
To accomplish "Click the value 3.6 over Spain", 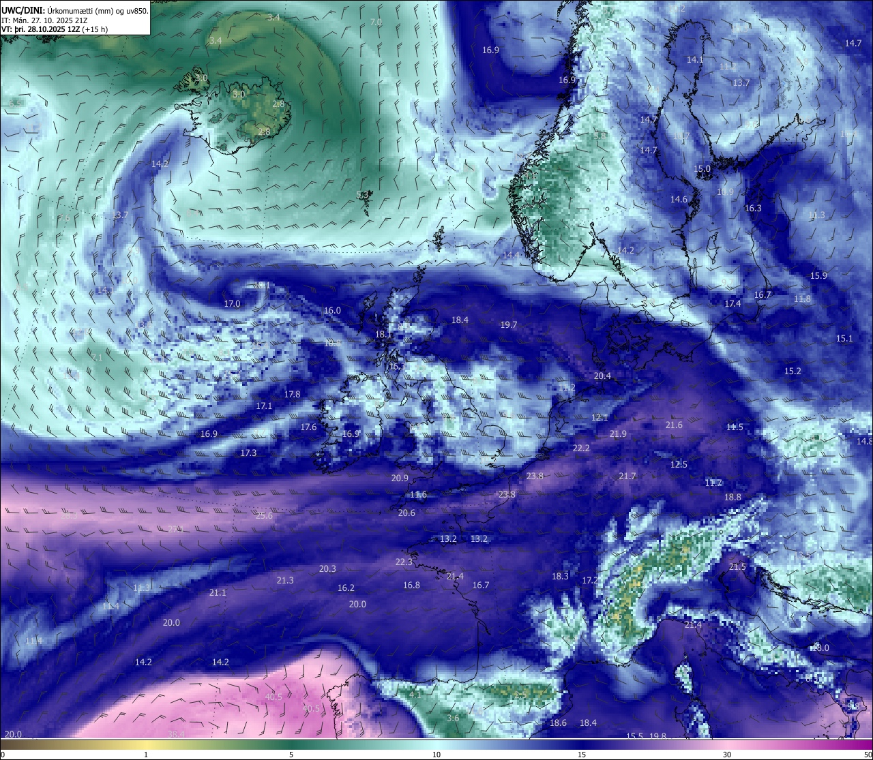I will tap(453, 718).
